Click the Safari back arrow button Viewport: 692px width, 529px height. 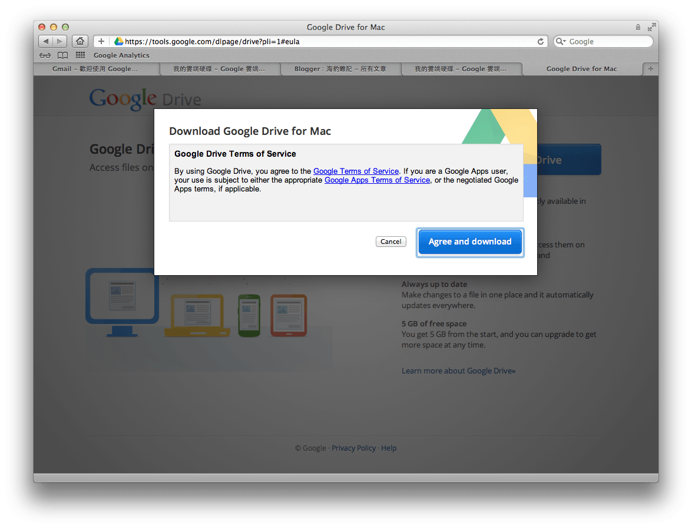(x=46, y=41)
